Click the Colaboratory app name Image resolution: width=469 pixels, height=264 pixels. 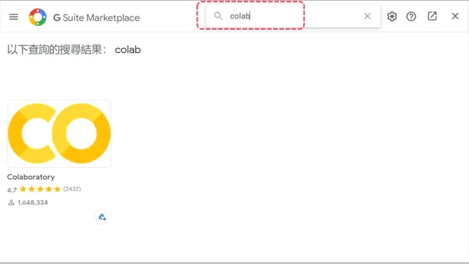coord(31,177)
